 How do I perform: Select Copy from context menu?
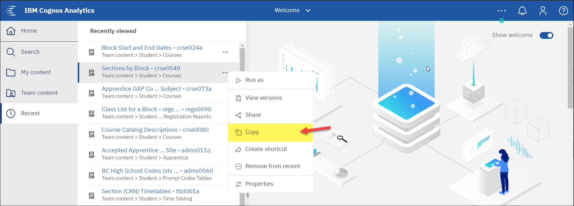[x=271, y=132]
